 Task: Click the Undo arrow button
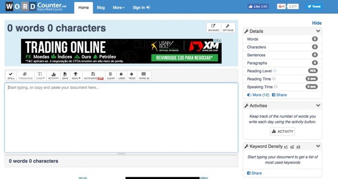click(122, 76)
